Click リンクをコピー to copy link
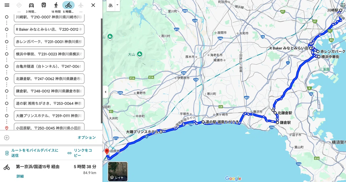 [x=83, y=153]
